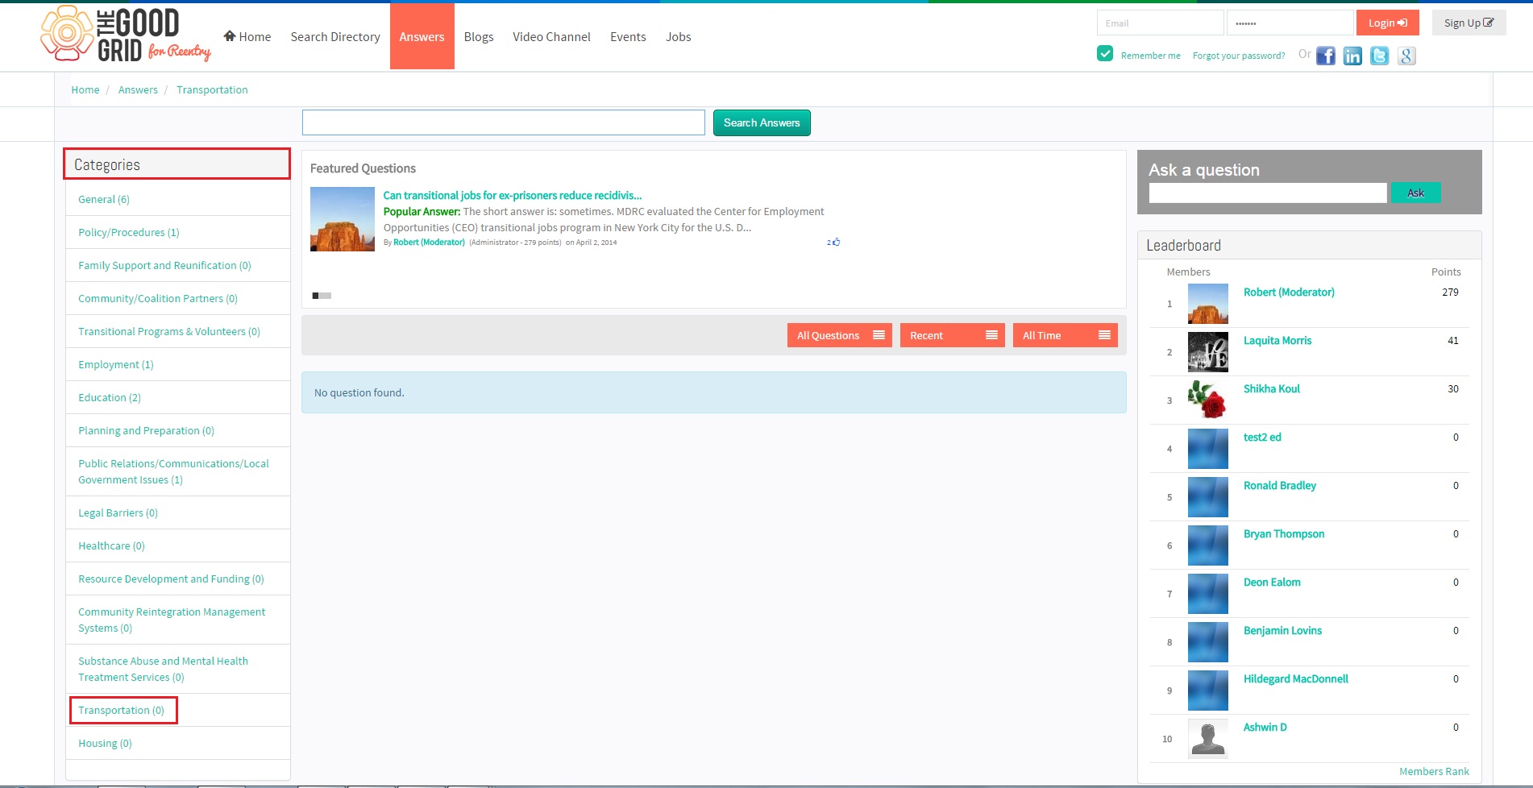Open Laquita Morris profile name link
Screen dimensions: 1533x788
pos(1277,340)
